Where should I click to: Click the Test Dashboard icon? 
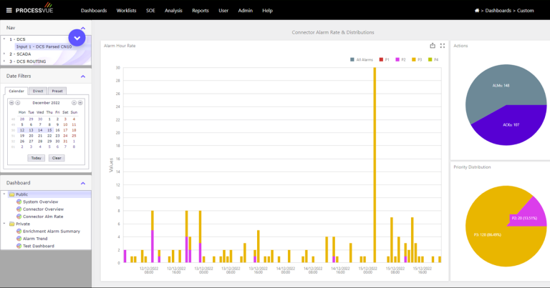click(19, 246)
